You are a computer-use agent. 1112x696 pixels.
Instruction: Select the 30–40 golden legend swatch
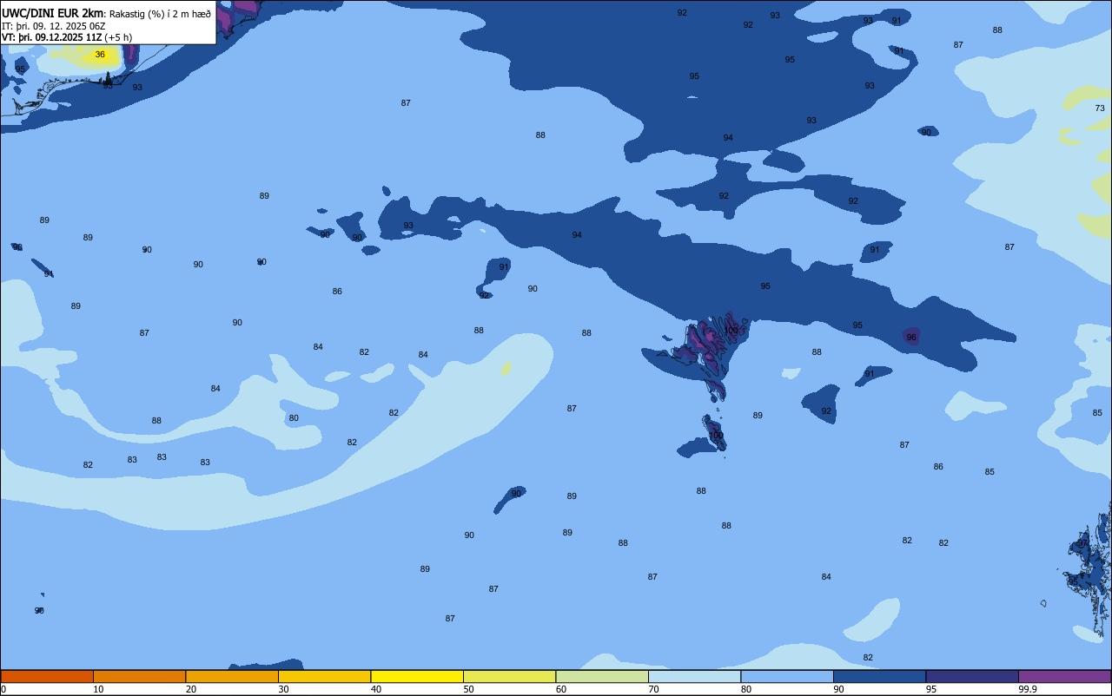(x=324, y=676)
